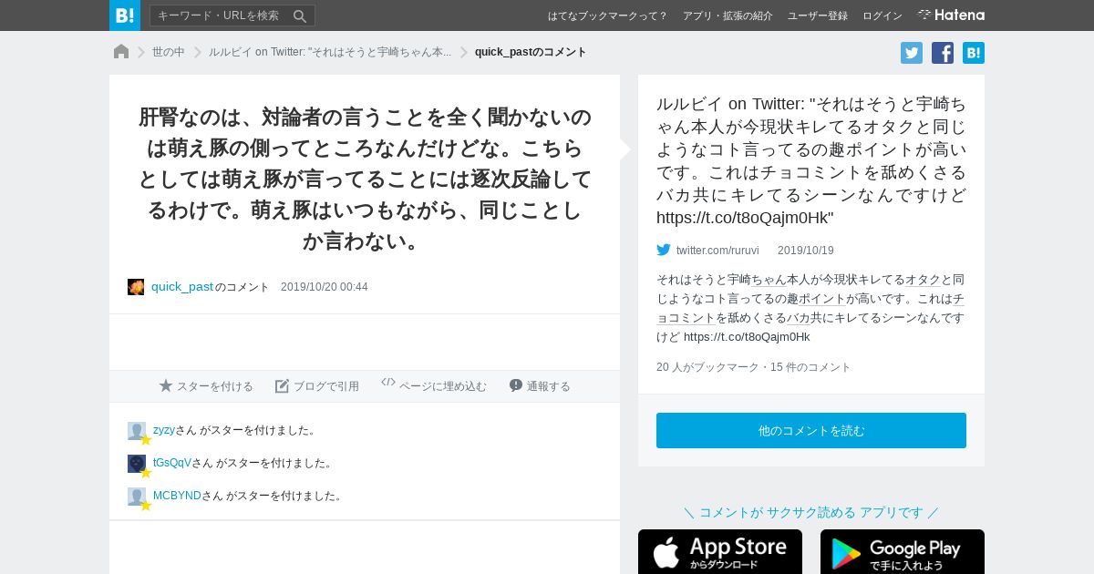The width and height of the screenshot is (1094, 574).
Task: Click zyzy avatar with star
Action: pyautogui.click(x=138, y=432)
